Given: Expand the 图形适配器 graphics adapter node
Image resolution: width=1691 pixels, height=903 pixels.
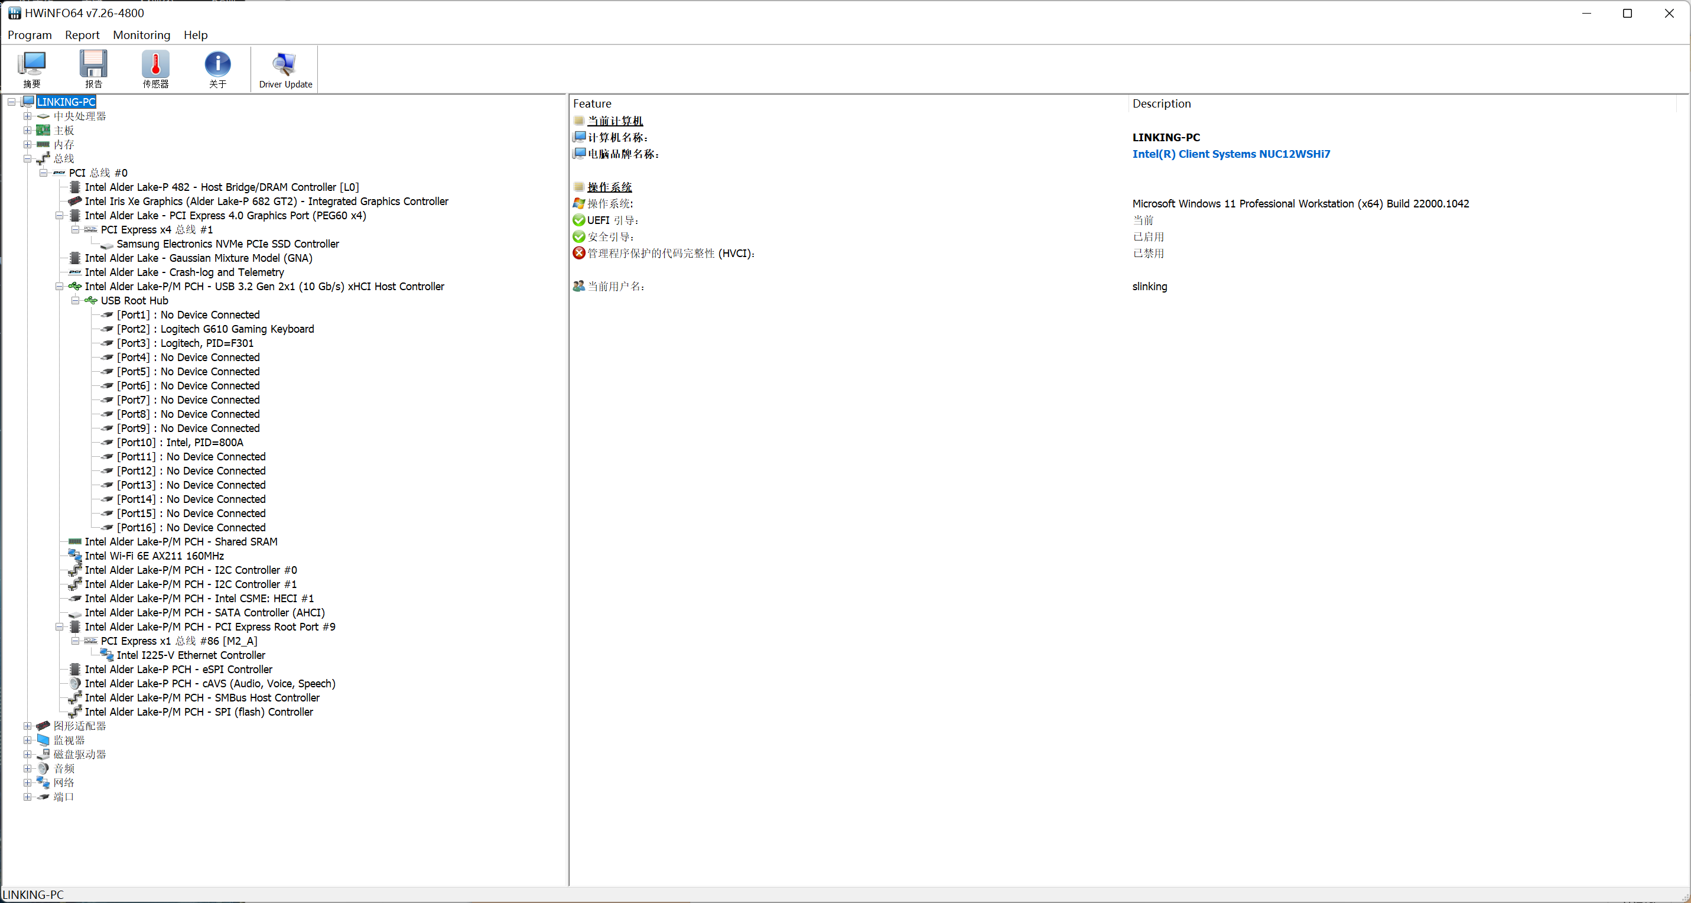Looking at the screenshot, I should click(x=28, y=726).
